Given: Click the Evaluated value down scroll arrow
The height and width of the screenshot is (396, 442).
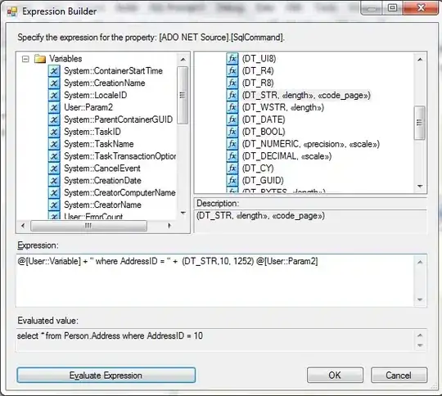Looking at the screenshot, I should 420,345.
